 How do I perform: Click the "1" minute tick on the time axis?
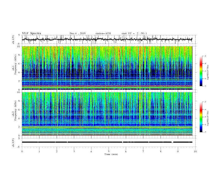pyautogui.click(x=39, y=151)
